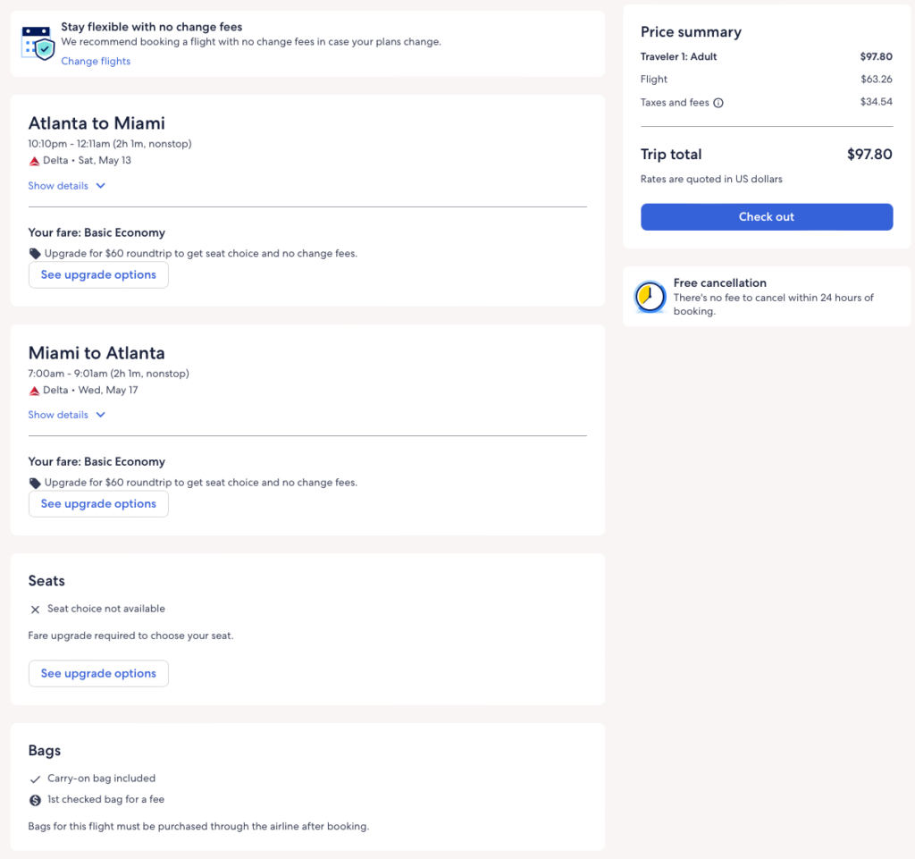Image resolution: width=915 pixels, height=859 pixels.
Task: Click the Delta logo on Miami to Atlanta flight
Action: pos(35,391)
